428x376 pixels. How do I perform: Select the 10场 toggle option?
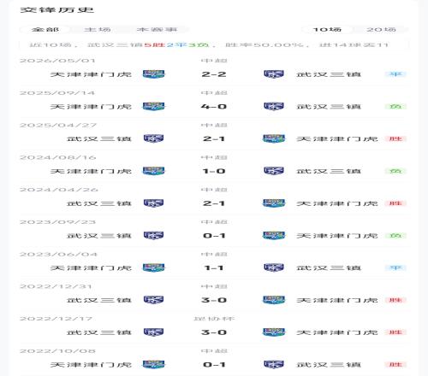pos(327,29)
